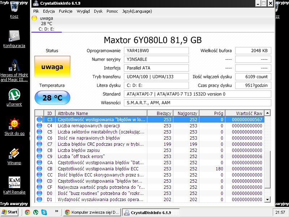Click the ID column header
The height and width of the screenshot is (217, 289).
49,113
